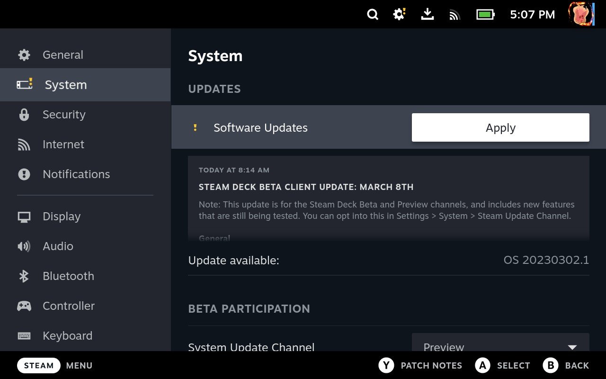606x379 pixels.
Task: Click the battery indicator icon
Action: [485, 15]
